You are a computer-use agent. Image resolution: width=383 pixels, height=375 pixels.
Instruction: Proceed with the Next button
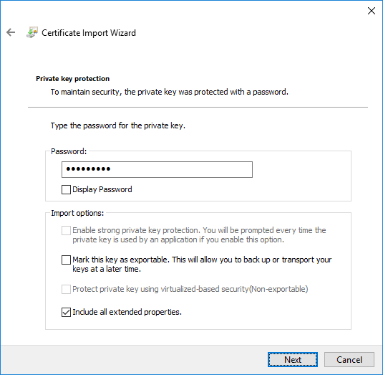[293, 360]
